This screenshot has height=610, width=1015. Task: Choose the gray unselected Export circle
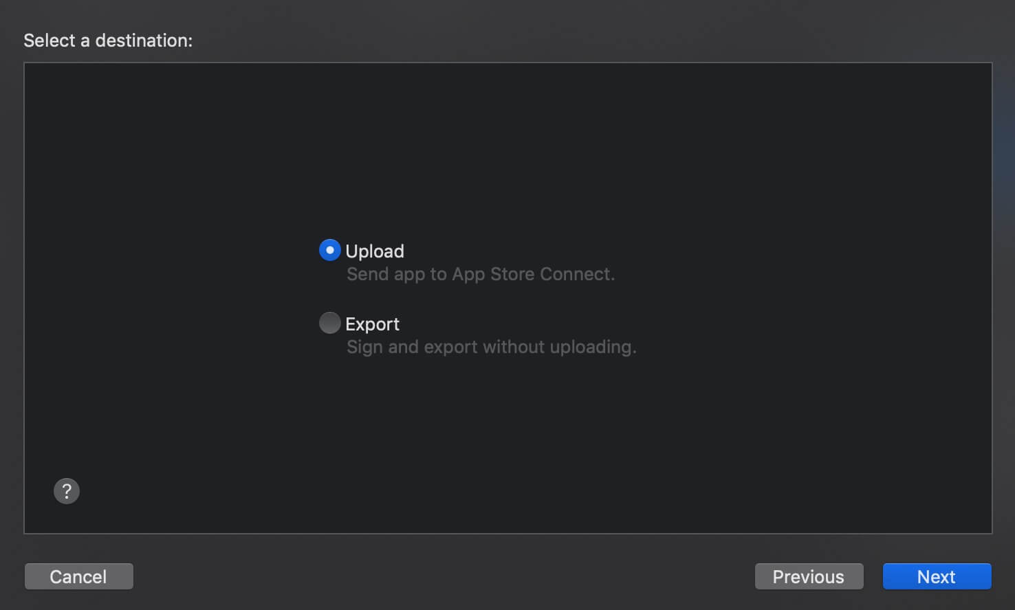tap(330, 323)
